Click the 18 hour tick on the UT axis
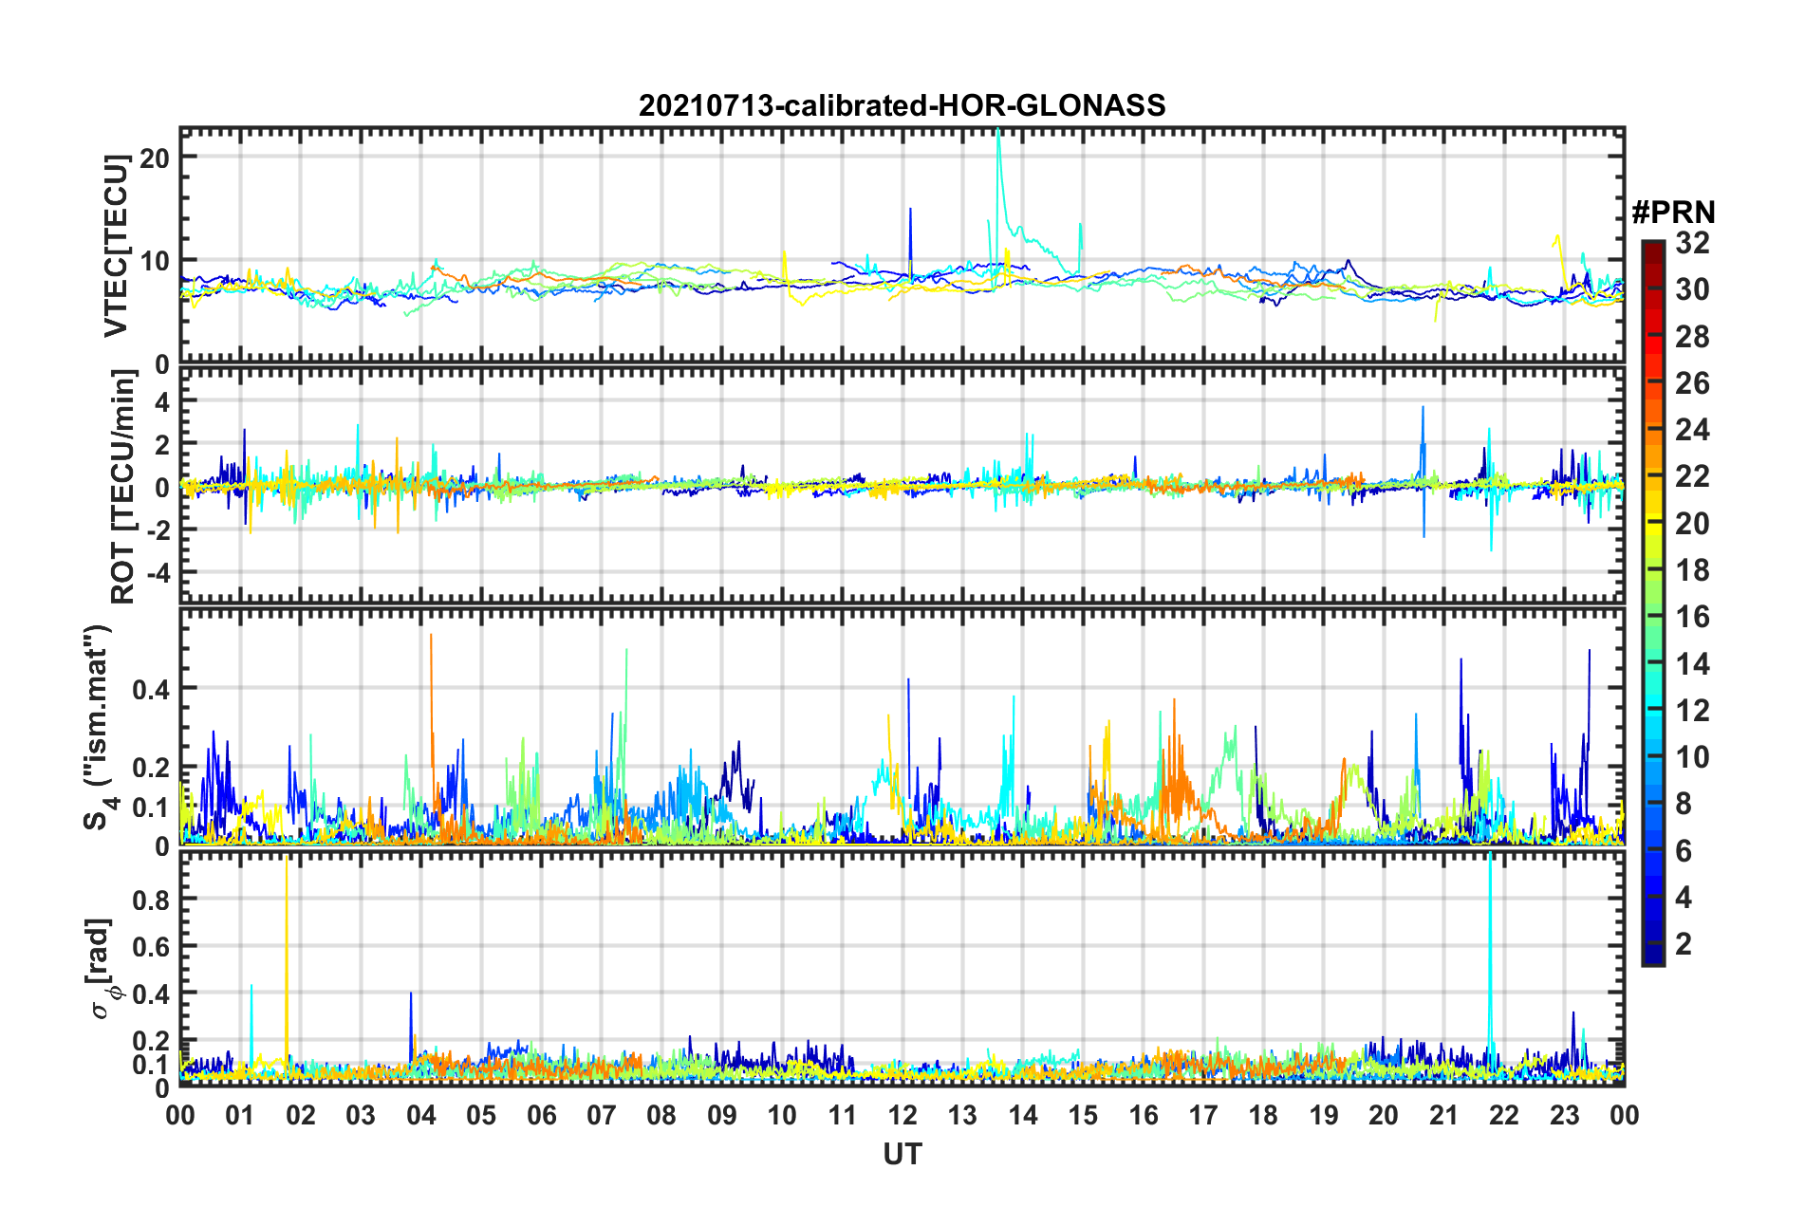The height and width of the screenshot is (1207, 1805). coord(1263,1115)
